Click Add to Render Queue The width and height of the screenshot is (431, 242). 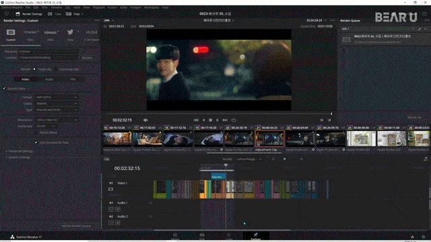click(76, 226)
